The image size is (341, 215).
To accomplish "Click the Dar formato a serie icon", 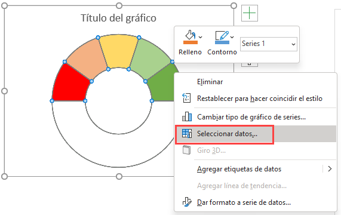I will 187,202.
